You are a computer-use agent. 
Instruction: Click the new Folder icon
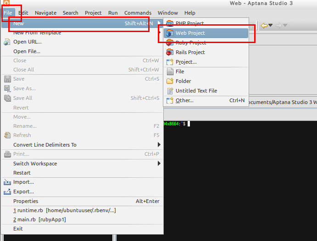click(x=170, y=81)
